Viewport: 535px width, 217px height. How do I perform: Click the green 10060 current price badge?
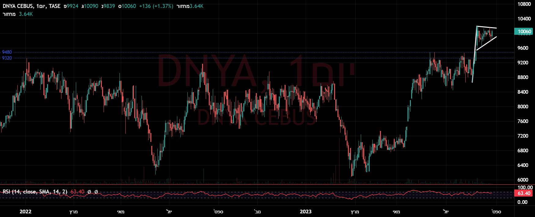(x=524, y=31)
